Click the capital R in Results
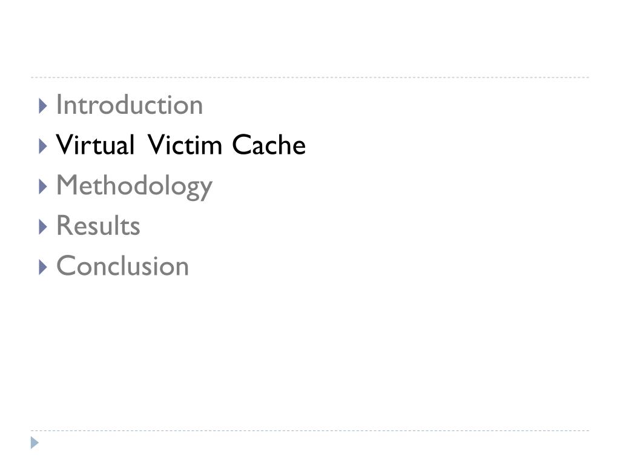The image size is (620, 465). 64,226
